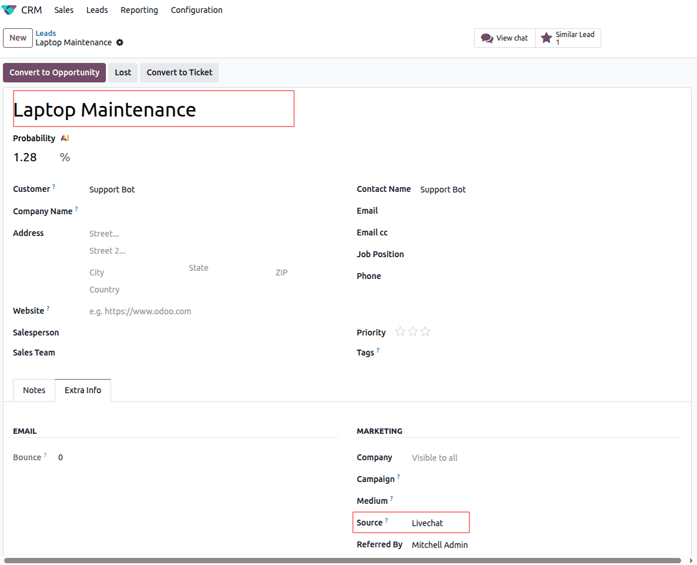Click the Leads breadcrumb link
This screenshot has width=697, height=565.
tap(46, 33)
